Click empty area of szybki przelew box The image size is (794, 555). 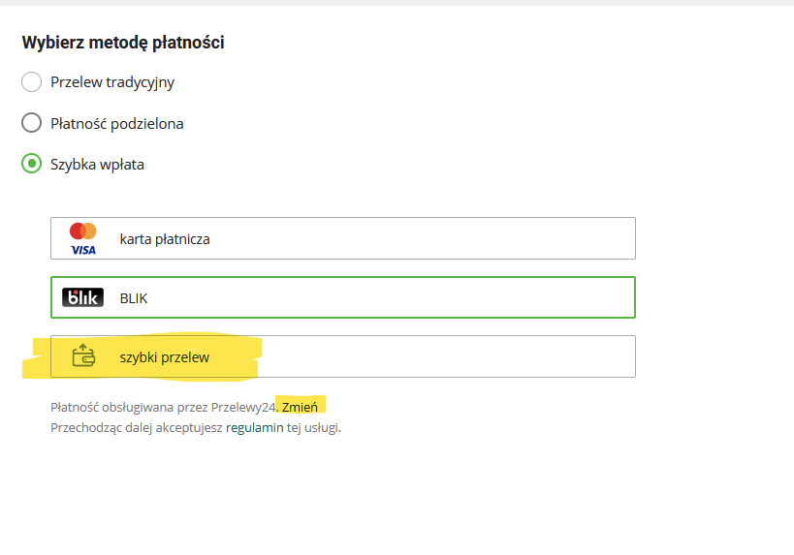pos(436,356)
